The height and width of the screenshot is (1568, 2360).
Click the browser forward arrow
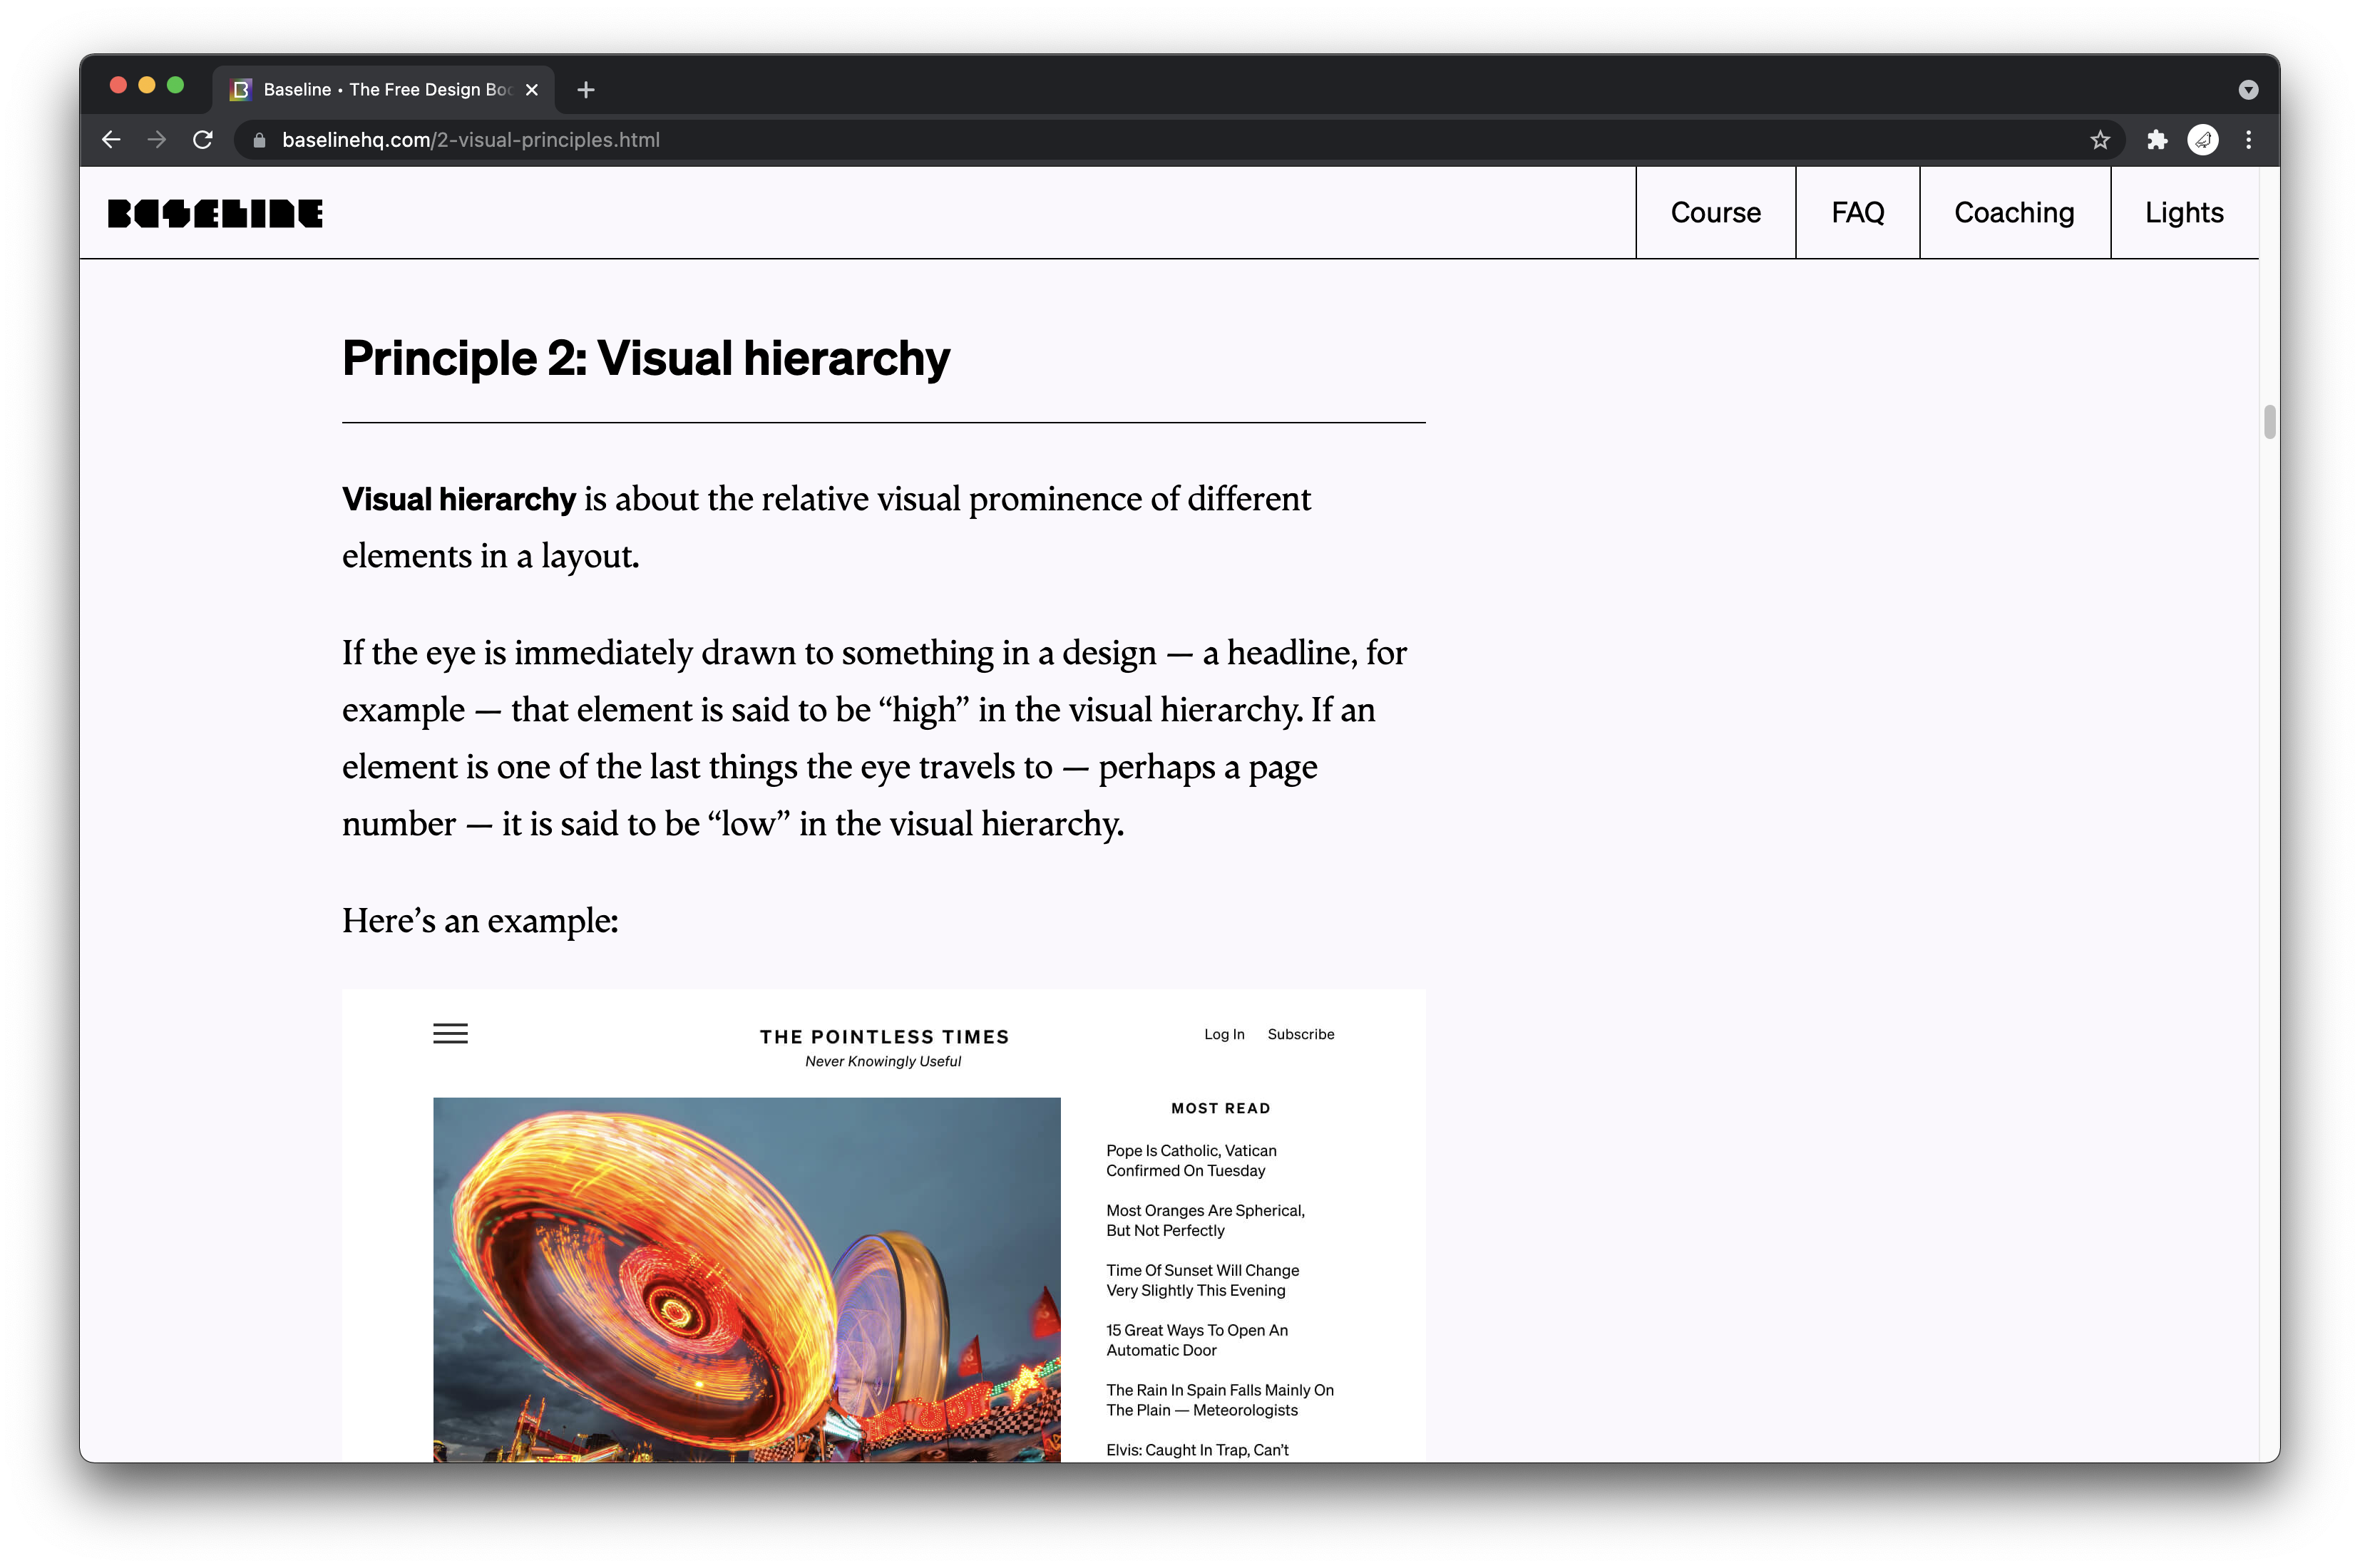(x=157, y=140)
